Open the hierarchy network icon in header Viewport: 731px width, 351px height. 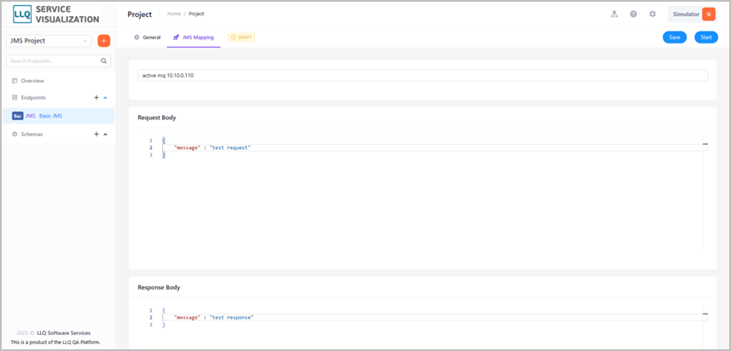614,14
